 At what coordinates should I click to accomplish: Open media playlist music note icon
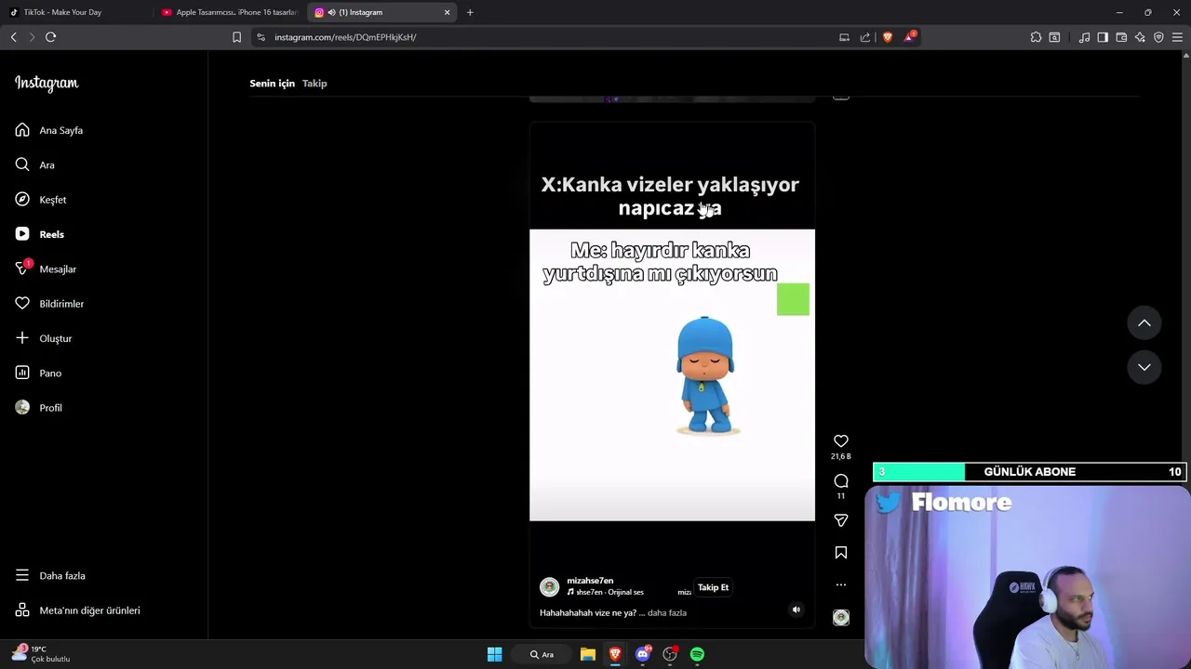(1084, 37)
